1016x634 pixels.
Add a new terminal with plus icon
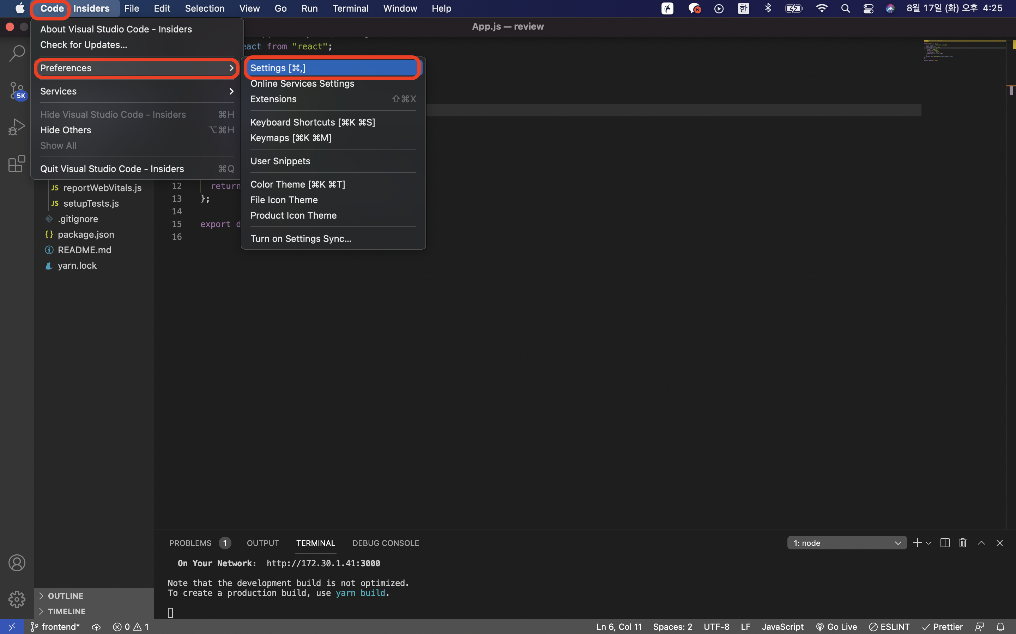[x=917, y=543]
